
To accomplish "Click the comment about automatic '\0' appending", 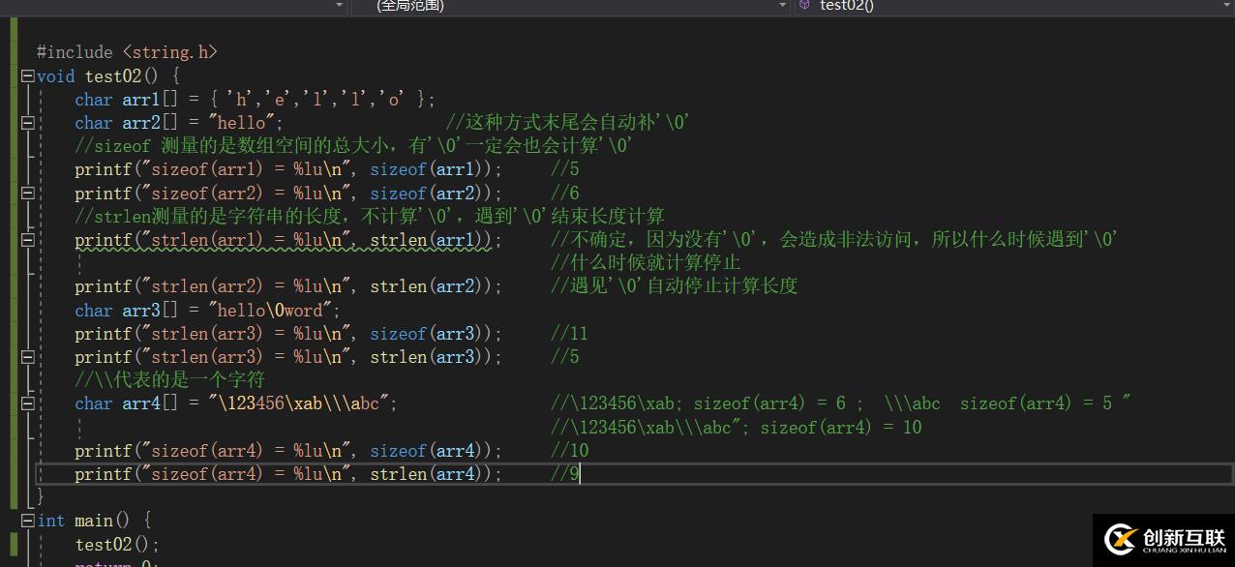I will click(566, 123).
